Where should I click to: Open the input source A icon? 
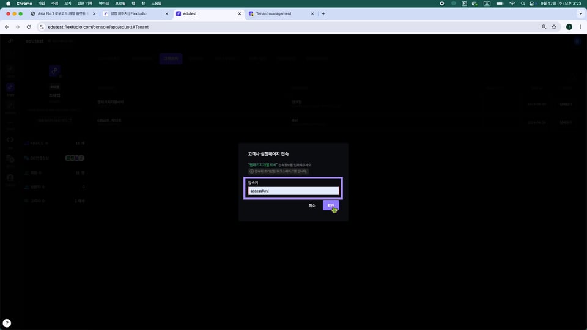pyautogui.click(x=487, y=4)
